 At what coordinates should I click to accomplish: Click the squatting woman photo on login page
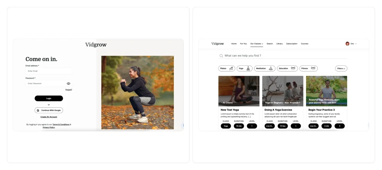[138, 92]
